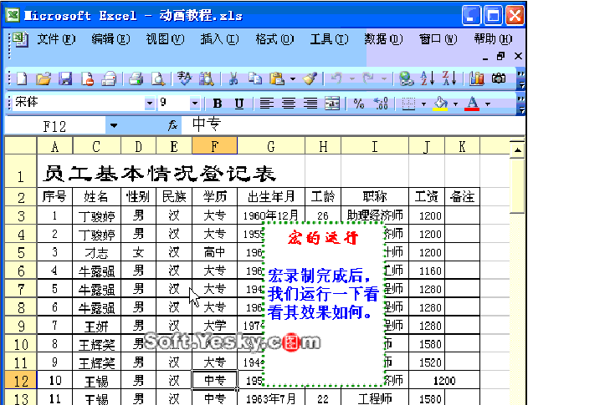Paste with the clipboard icon
Screen dimensions: 610x405
(x=277, y=78)
